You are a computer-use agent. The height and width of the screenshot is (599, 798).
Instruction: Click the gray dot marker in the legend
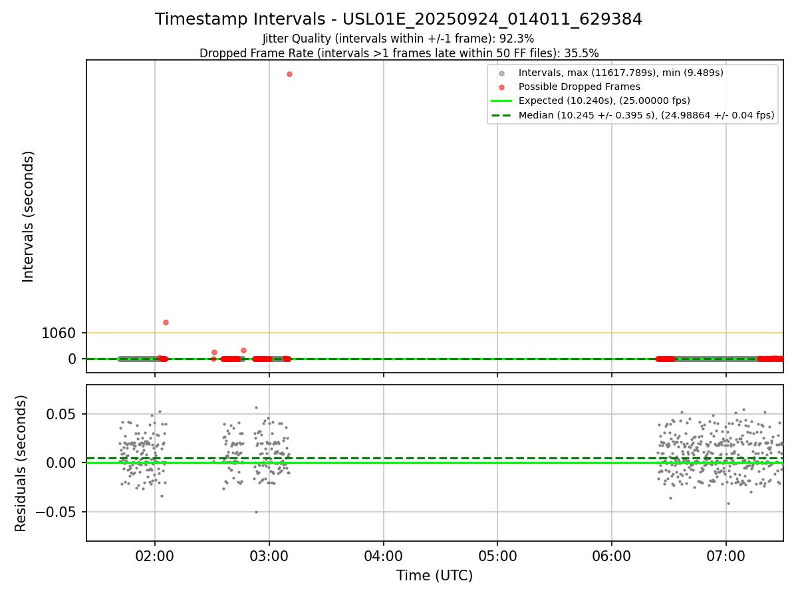tap(501, 73)
